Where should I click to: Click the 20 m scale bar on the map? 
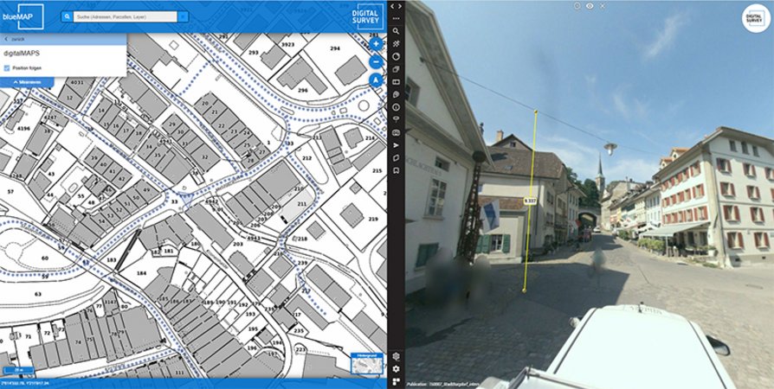click(18, 370)
